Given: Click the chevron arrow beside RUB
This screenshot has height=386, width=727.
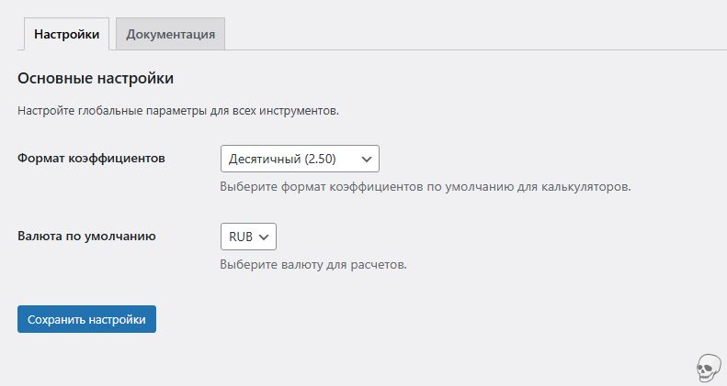Looking at the screenshot, I should [x=264, y=237].
